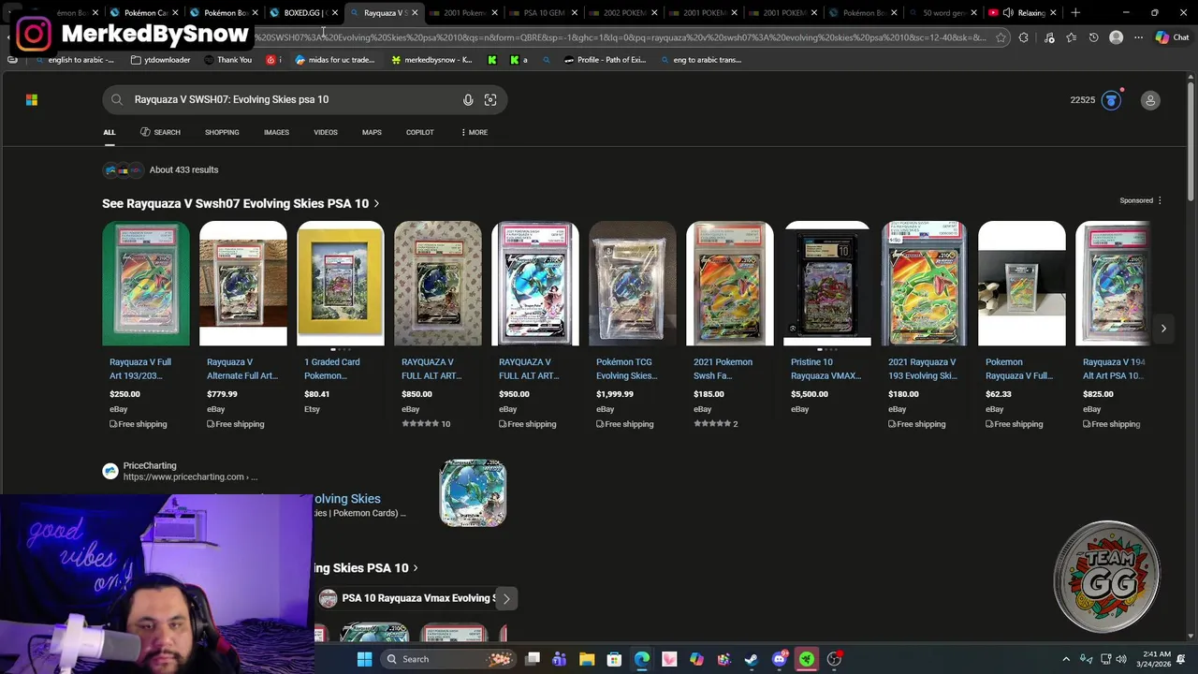Open Steam from taskbar
Screen dimensions: 1198x674
tap(752, 659)
